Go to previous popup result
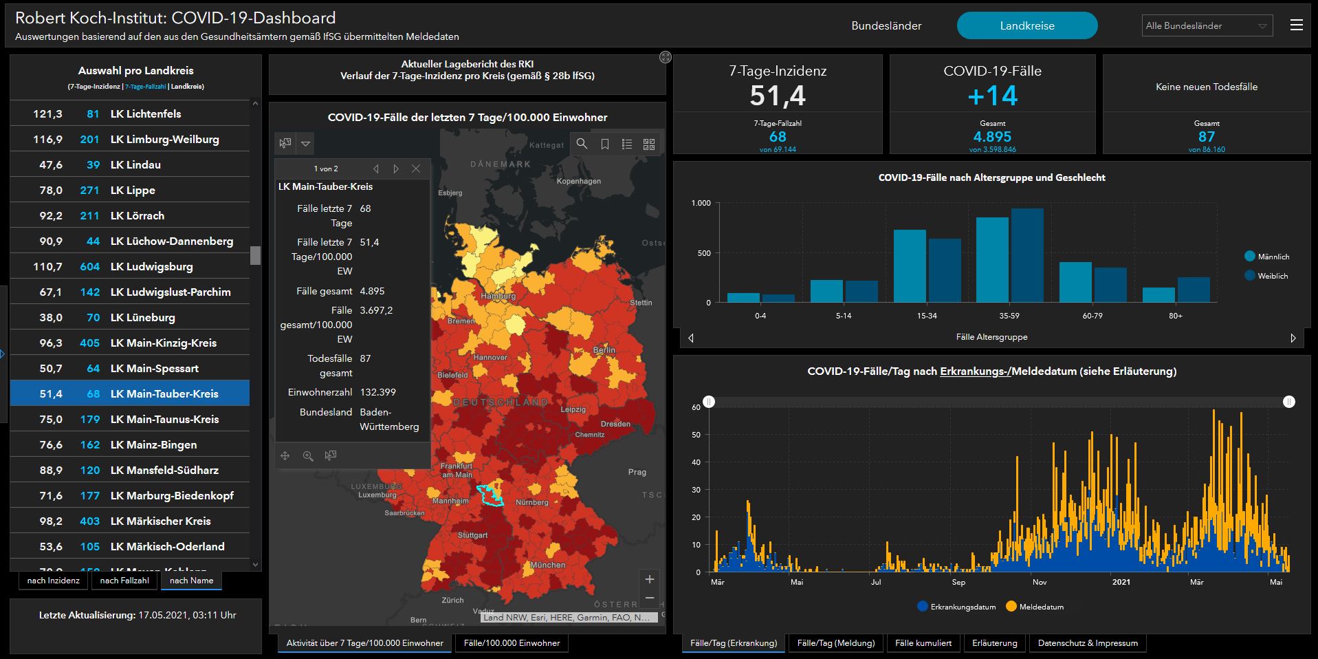 (376, 169)
